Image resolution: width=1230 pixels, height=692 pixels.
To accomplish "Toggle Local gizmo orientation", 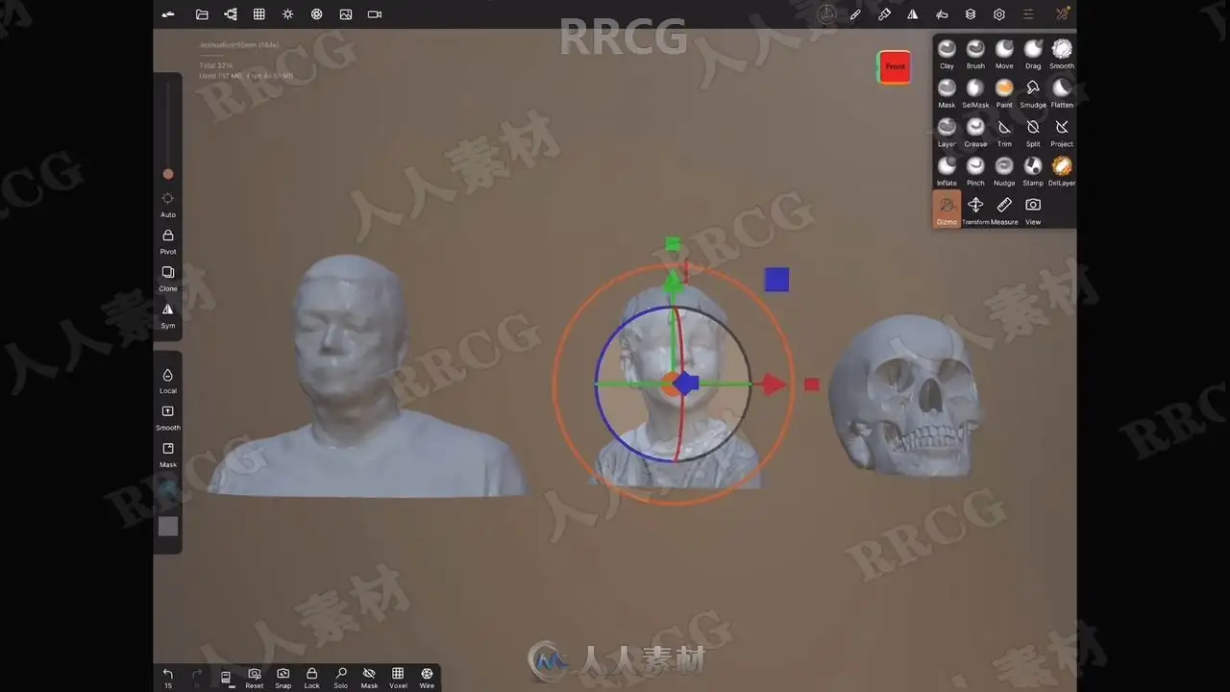I will coord(168,381).
